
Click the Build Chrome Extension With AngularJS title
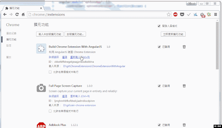point(75,47)
